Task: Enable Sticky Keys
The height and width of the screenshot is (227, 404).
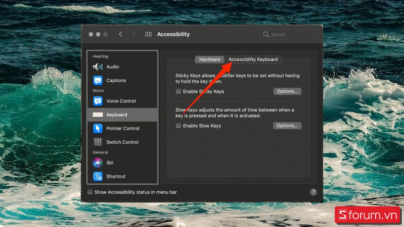Action: pyautogui.click(x=178, y=91)
